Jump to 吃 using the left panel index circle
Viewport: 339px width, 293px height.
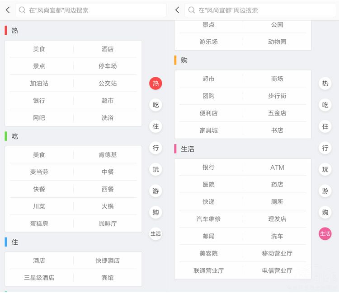[155, 105]
